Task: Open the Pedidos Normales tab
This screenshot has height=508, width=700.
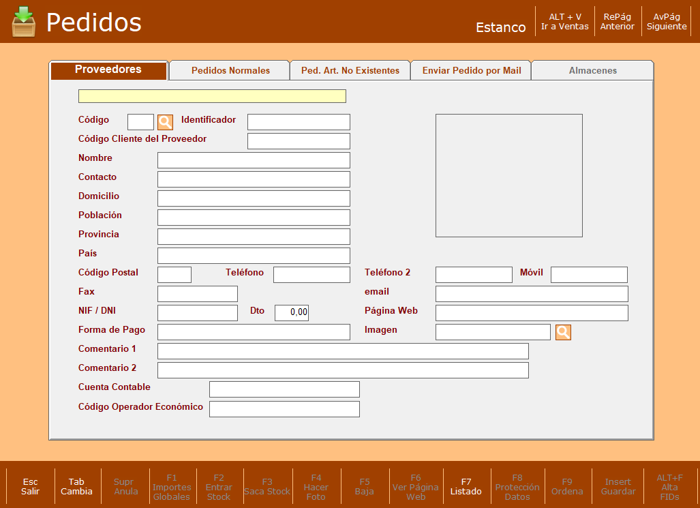Action: pos(230,71)
